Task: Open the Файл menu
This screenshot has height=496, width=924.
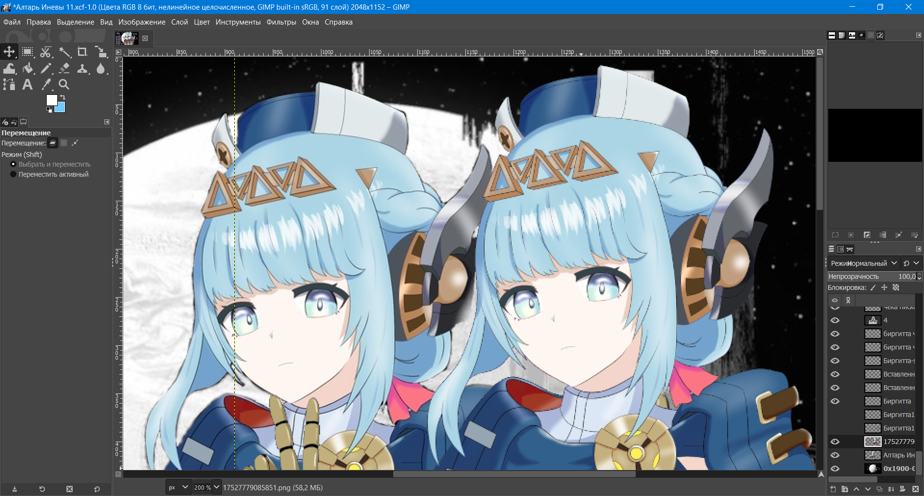Action: point(12,22)
